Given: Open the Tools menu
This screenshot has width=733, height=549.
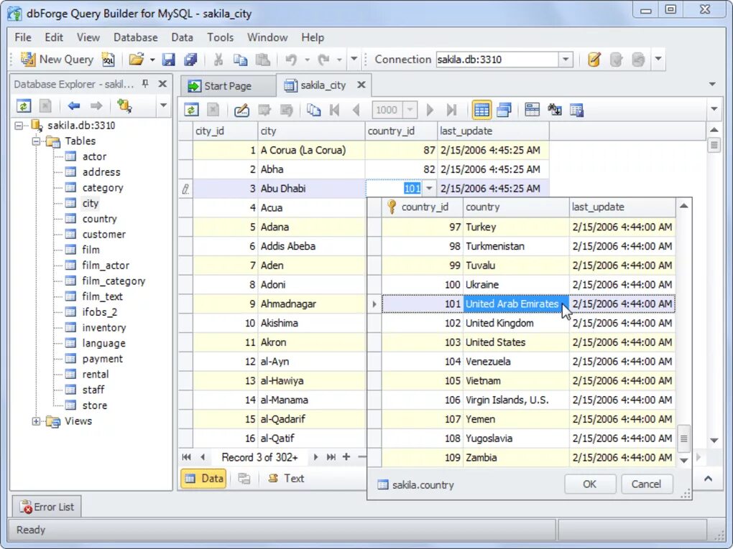Looking at the screenshot, I should pyautogui.click(x=220, y=37).
